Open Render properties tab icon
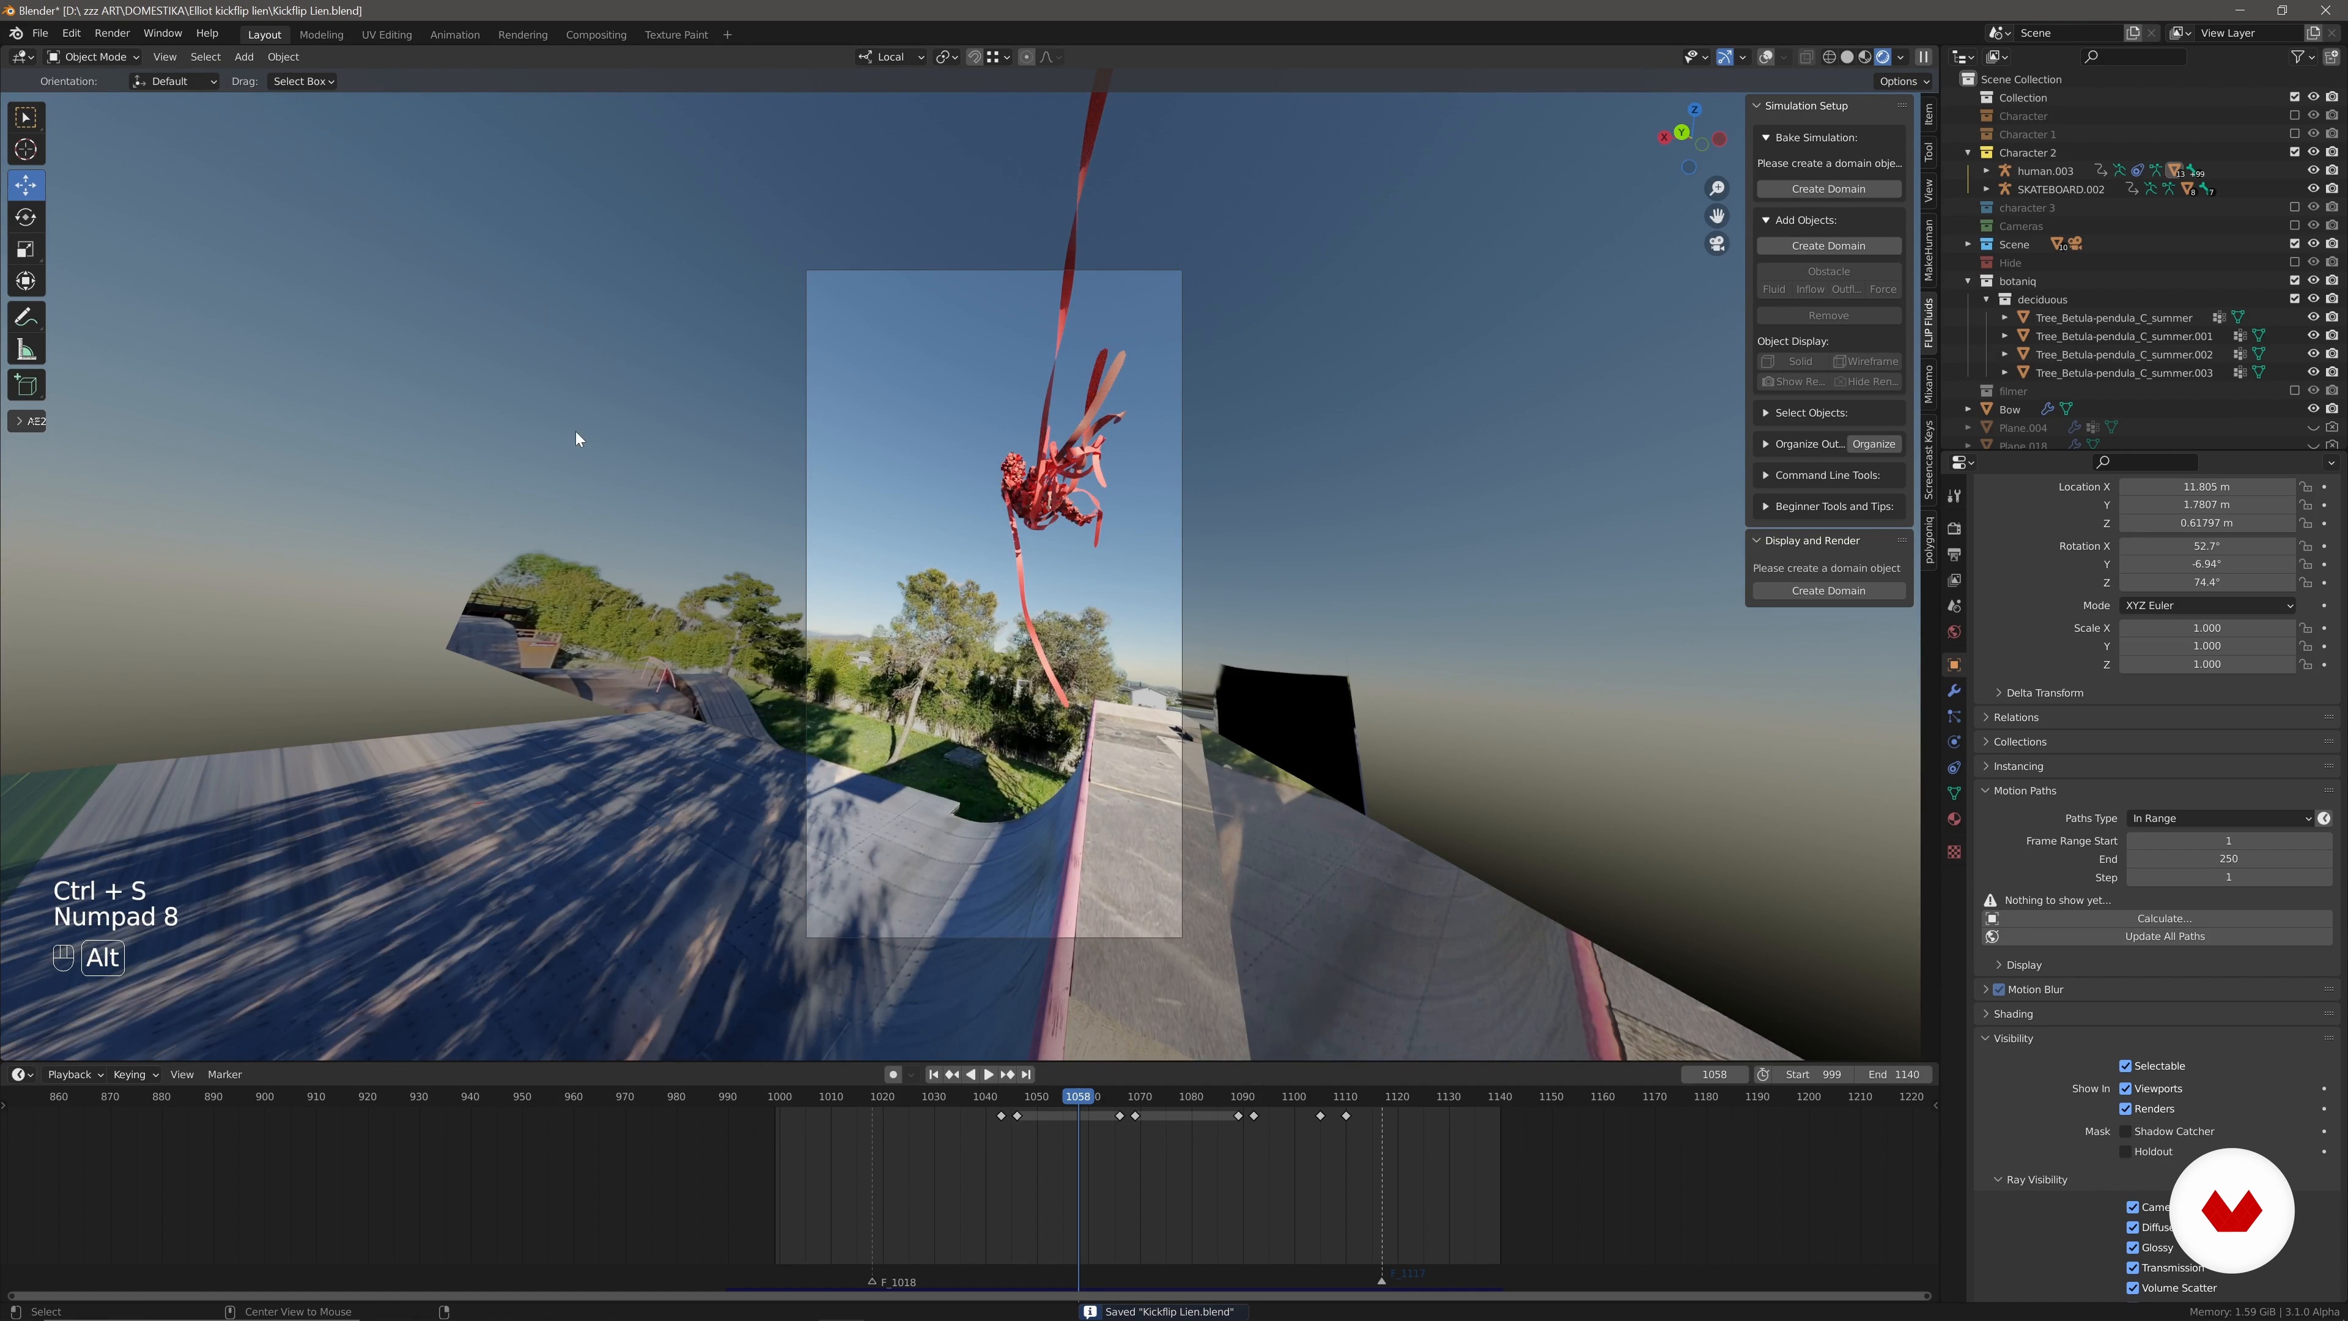The image size is (2348, 1321). click(1954, 529)
